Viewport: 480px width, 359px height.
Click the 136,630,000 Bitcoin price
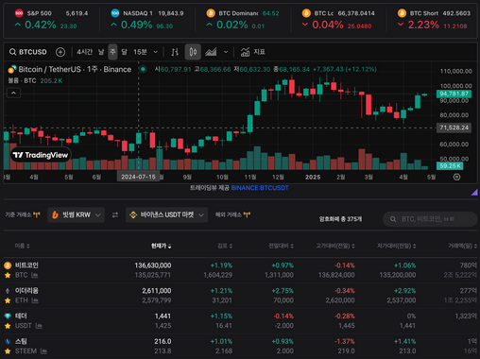point(153,265)
